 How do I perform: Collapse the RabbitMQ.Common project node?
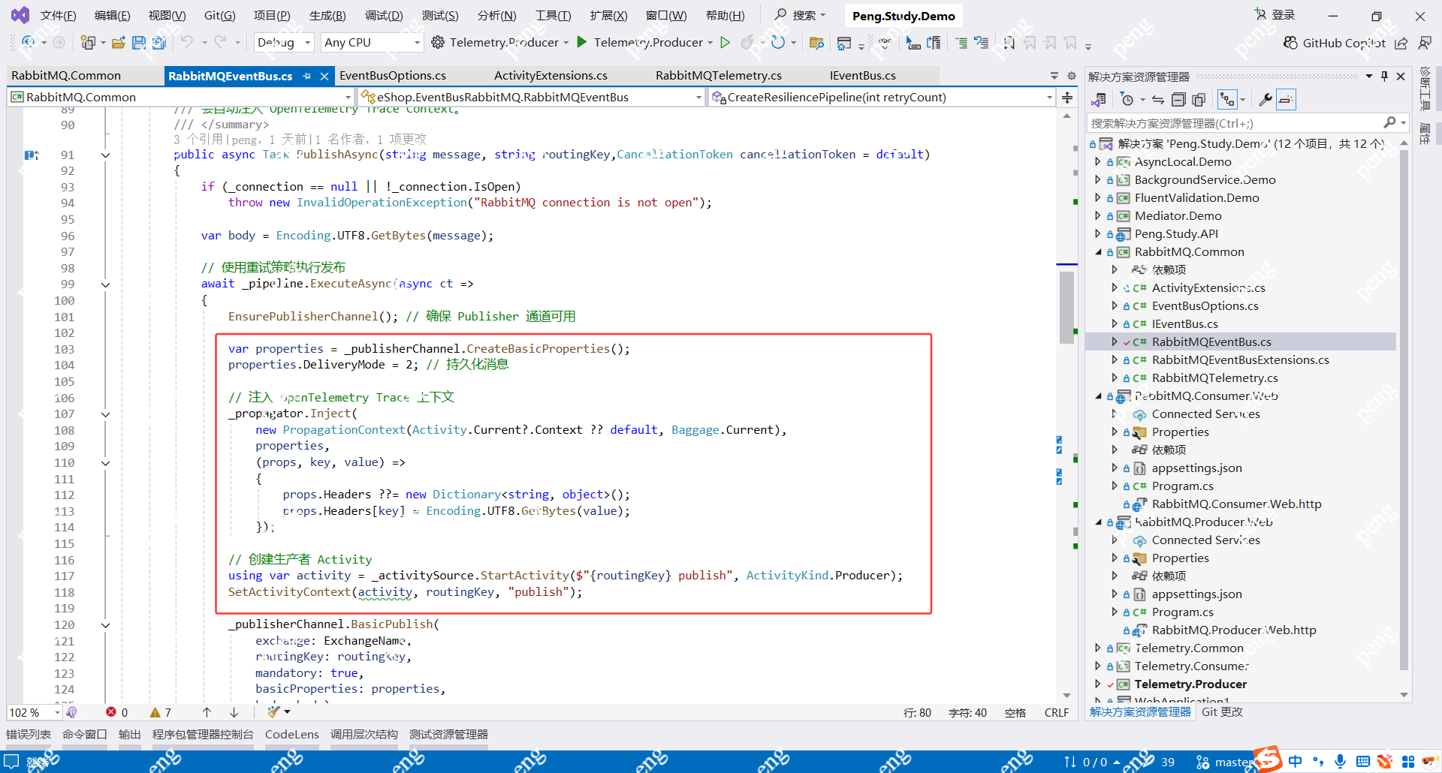tap(1098, 252)
